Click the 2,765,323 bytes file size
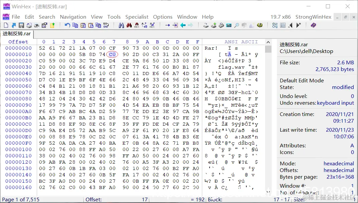 pos(335,69)
